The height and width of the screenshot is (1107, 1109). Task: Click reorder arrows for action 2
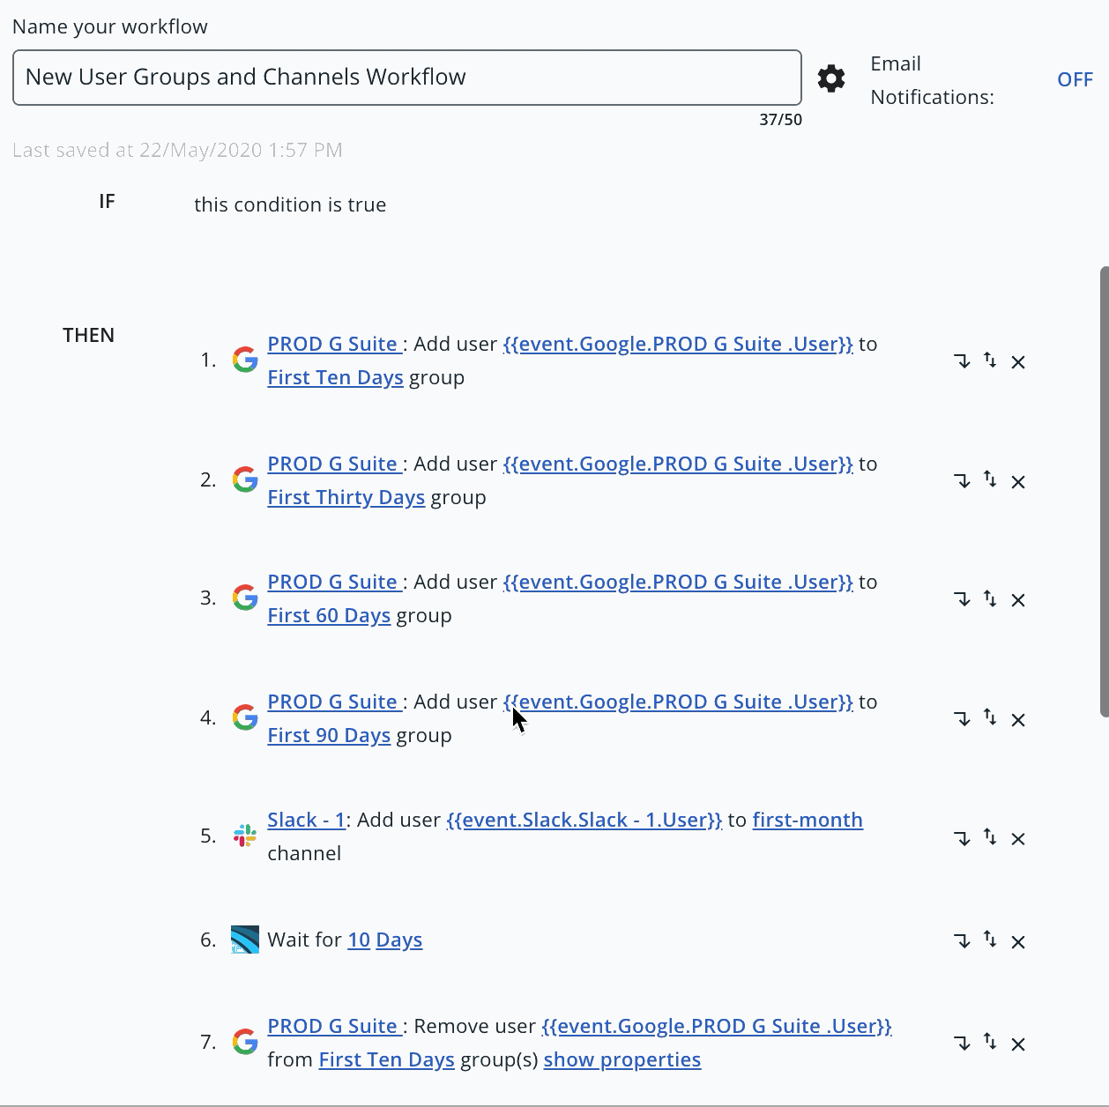pyautogui.click(x=990, y=480)
